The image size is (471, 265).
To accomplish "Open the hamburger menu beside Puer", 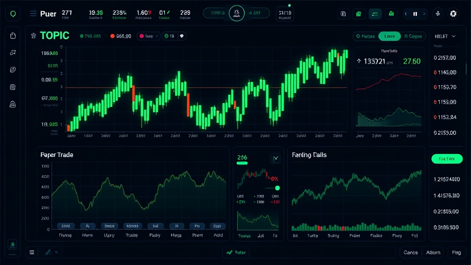I will 33,13.
